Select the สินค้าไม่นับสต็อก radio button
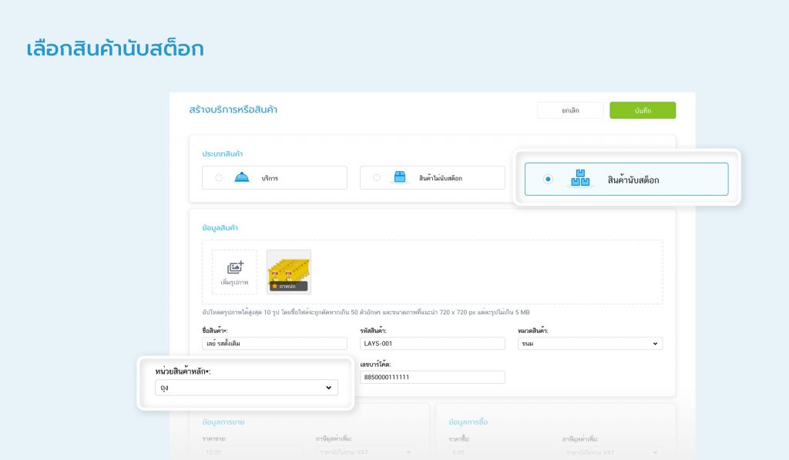The image size is (789, 460). (376, 177)
